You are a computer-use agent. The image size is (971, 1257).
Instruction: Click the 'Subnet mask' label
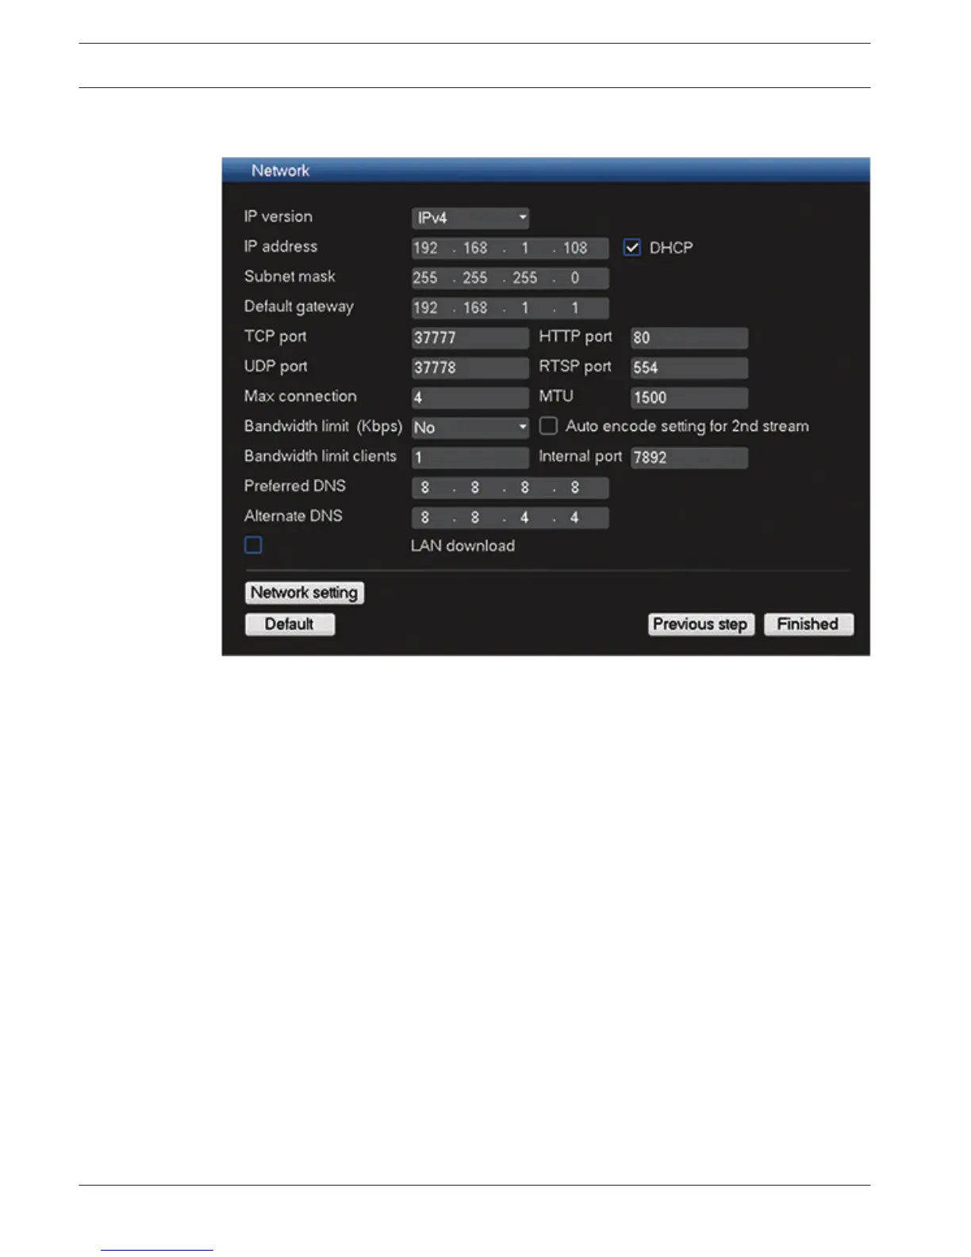tap(290, 276)
